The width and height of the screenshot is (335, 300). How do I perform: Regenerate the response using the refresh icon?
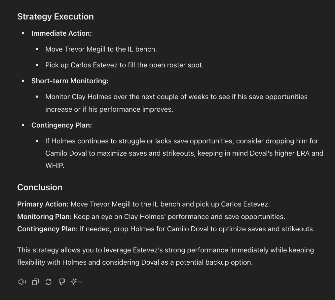click(x=49, y=282)
